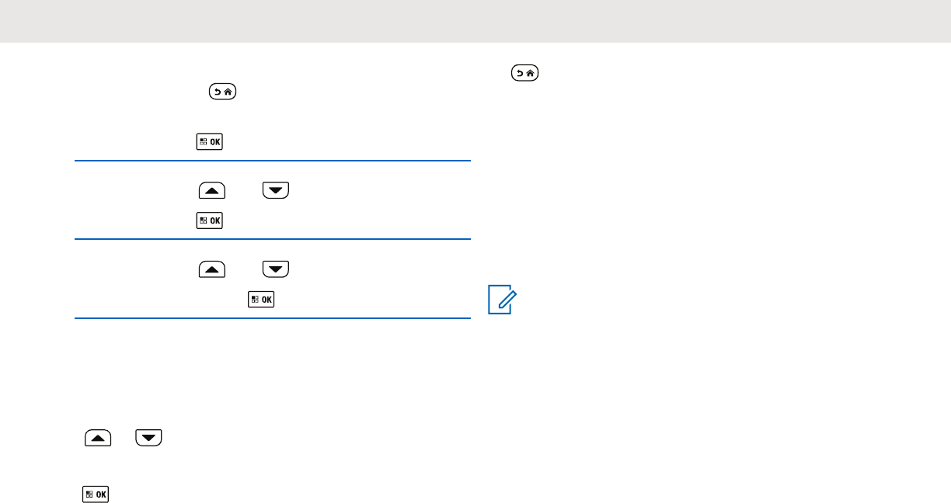
Task: Click the second blue horizontal divider line
Action: pyautogui.click(x=273, y=240)
